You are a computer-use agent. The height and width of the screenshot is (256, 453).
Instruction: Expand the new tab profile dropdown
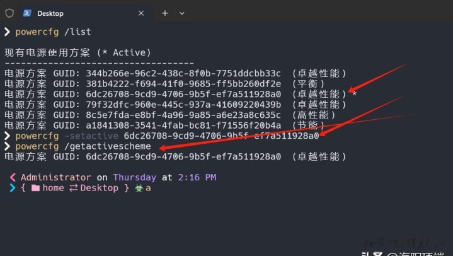click(x=182, y=13)
